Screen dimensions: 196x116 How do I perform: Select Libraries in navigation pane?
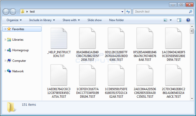[x=18, y=40]
